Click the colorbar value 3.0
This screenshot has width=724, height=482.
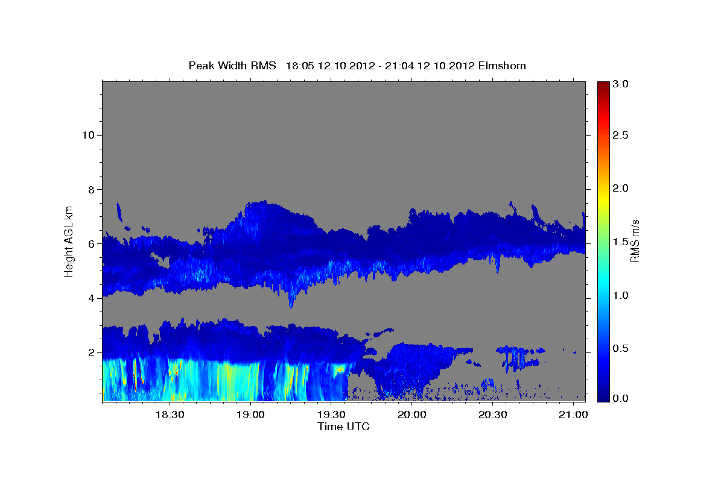click(622, 84)
